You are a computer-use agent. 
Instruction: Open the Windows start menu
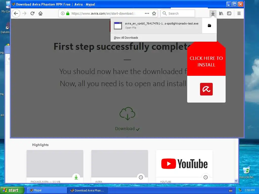coord(12,190)
